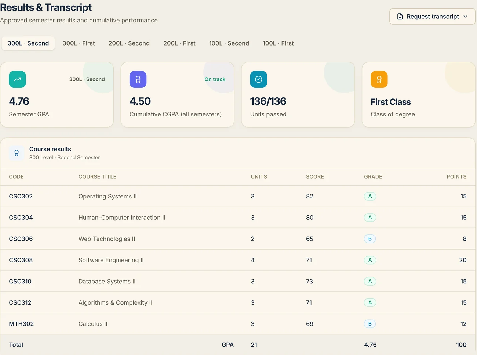Screen dimensions: 477x355
Task: Switch to the 200L · Second tab
Action: (x=129, y=43)
